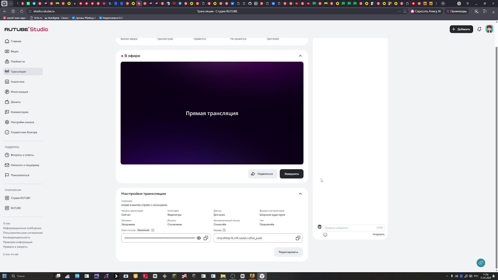Open the emoji picker in chat
Screen dimensions: 498x280
(325, 235)
